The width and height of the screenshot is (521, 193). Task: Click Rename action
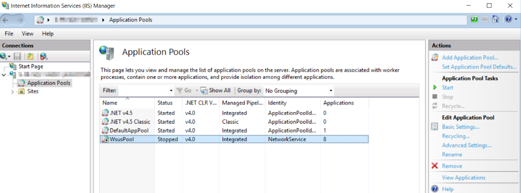click(452, 154)
